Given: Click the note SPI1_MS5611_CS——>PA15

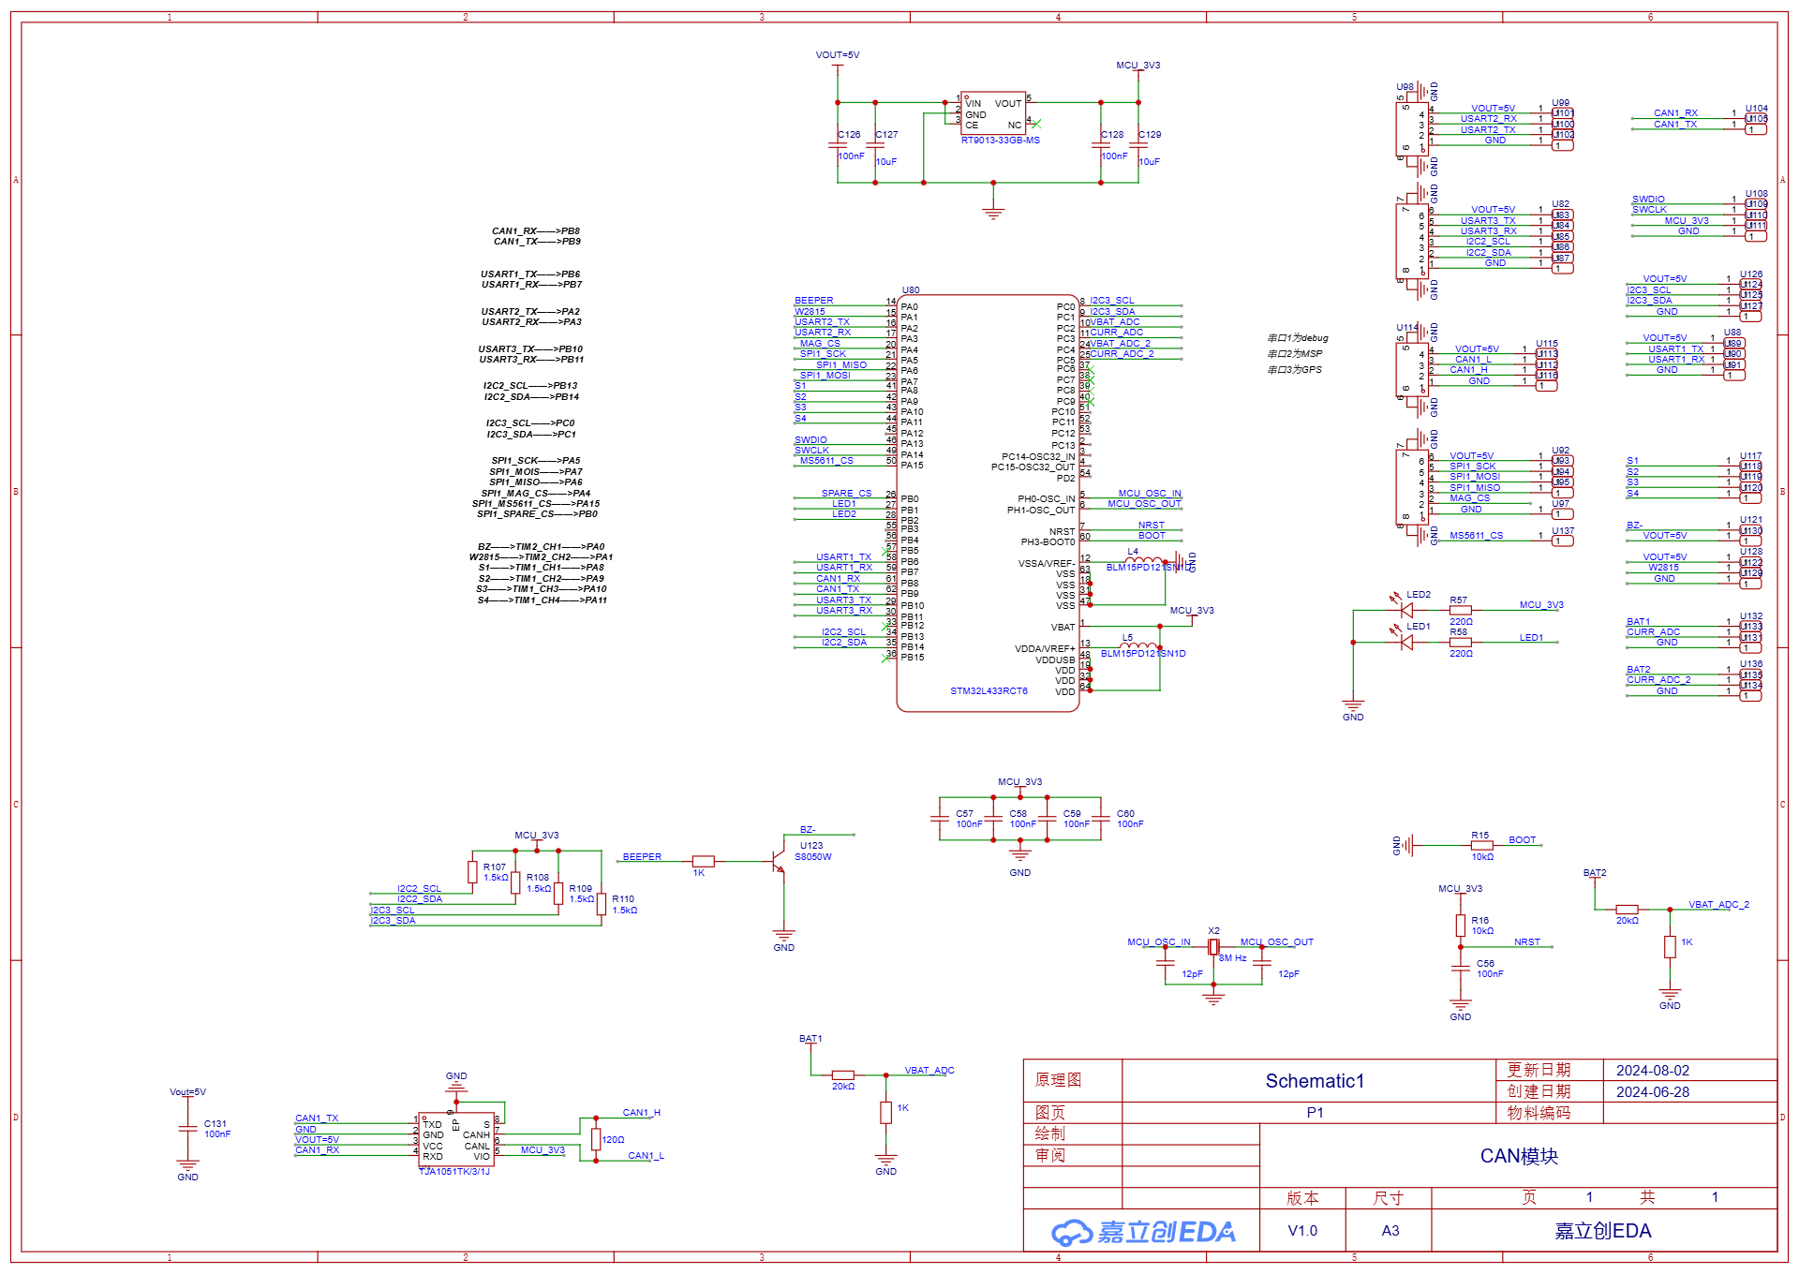Looking at the screenshot, I should point(535,504).
